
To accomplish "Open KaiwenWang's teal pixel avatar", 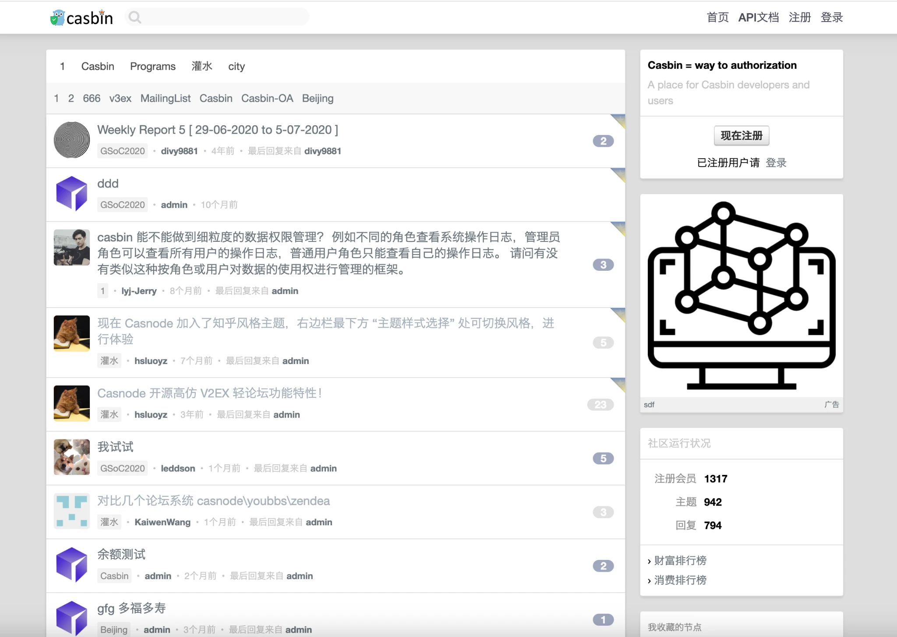I will (71, 511).
